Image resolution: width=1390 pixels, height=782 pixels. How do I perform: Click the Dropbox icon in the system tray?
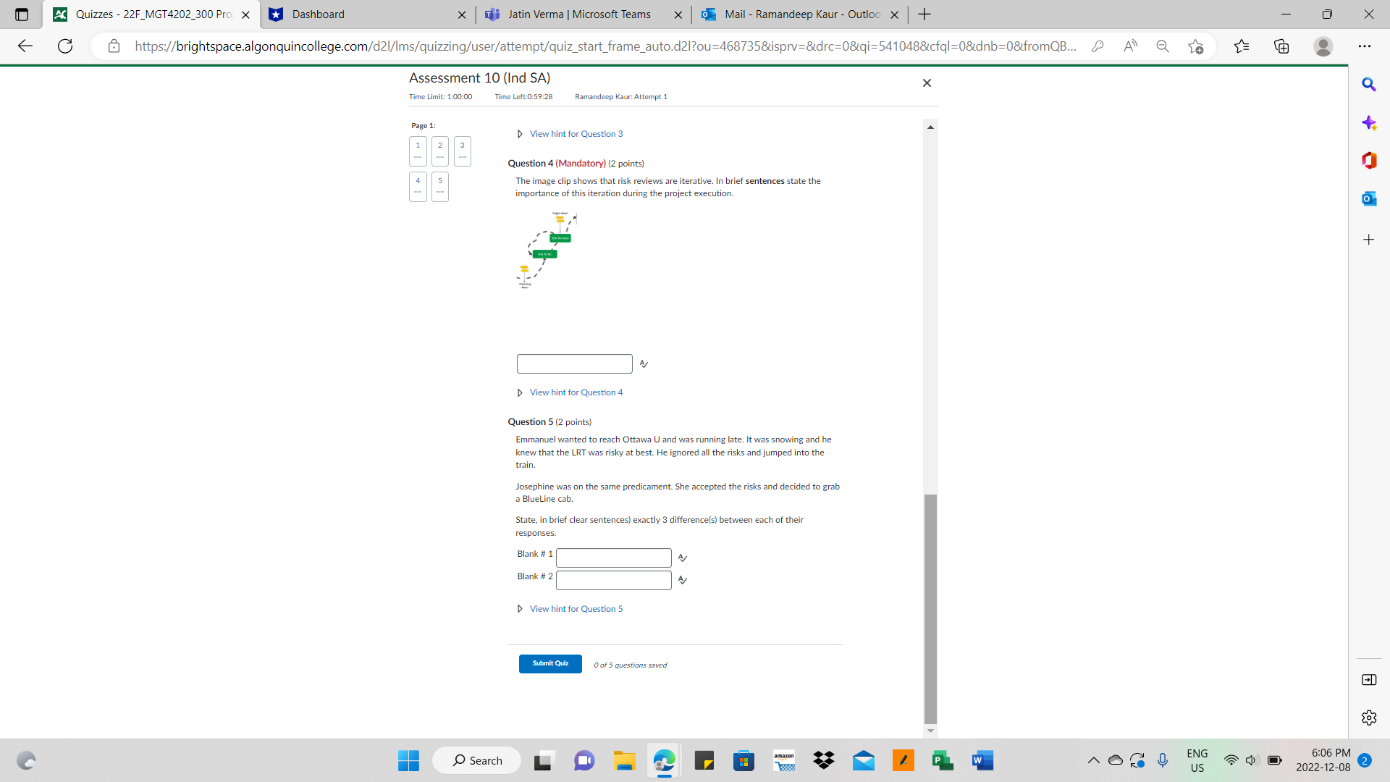pyautogui.click(x=823, y=760)
